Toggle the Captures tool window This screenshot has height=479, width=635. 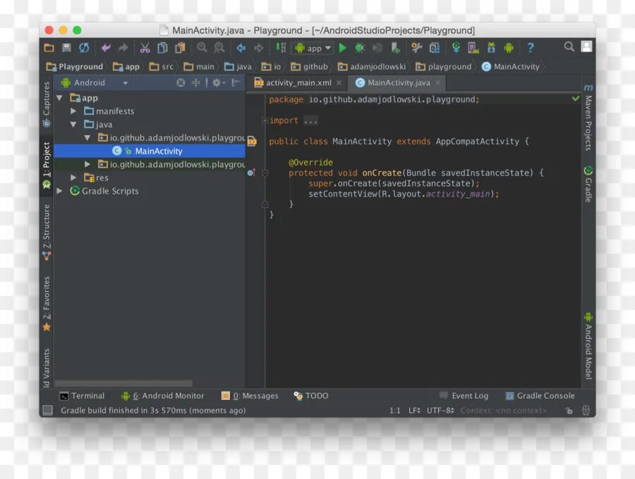tap(47, 104)
